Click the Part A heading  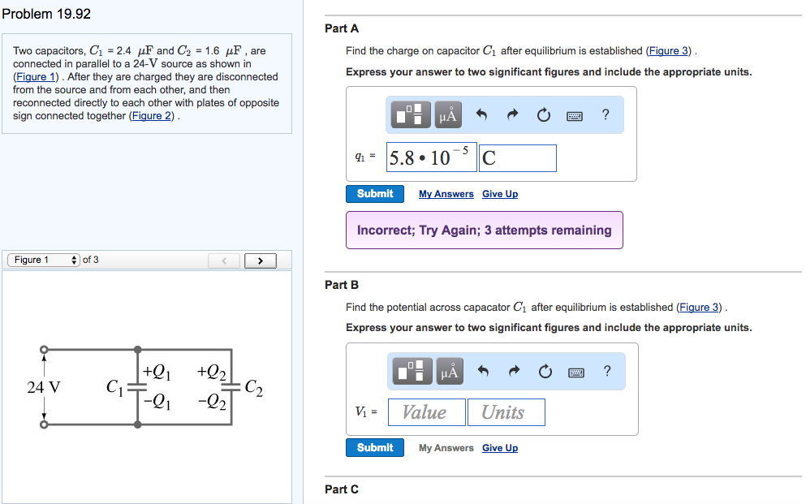pos(342,28)
